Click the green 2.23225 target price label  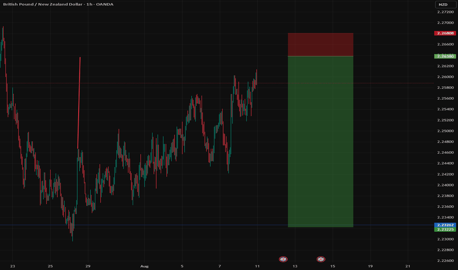pos(445,229)
